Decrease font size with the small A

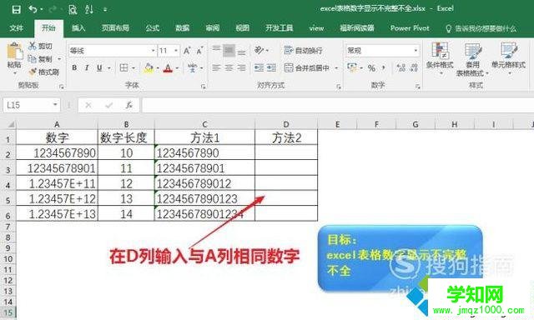click(x=199, y=51)
